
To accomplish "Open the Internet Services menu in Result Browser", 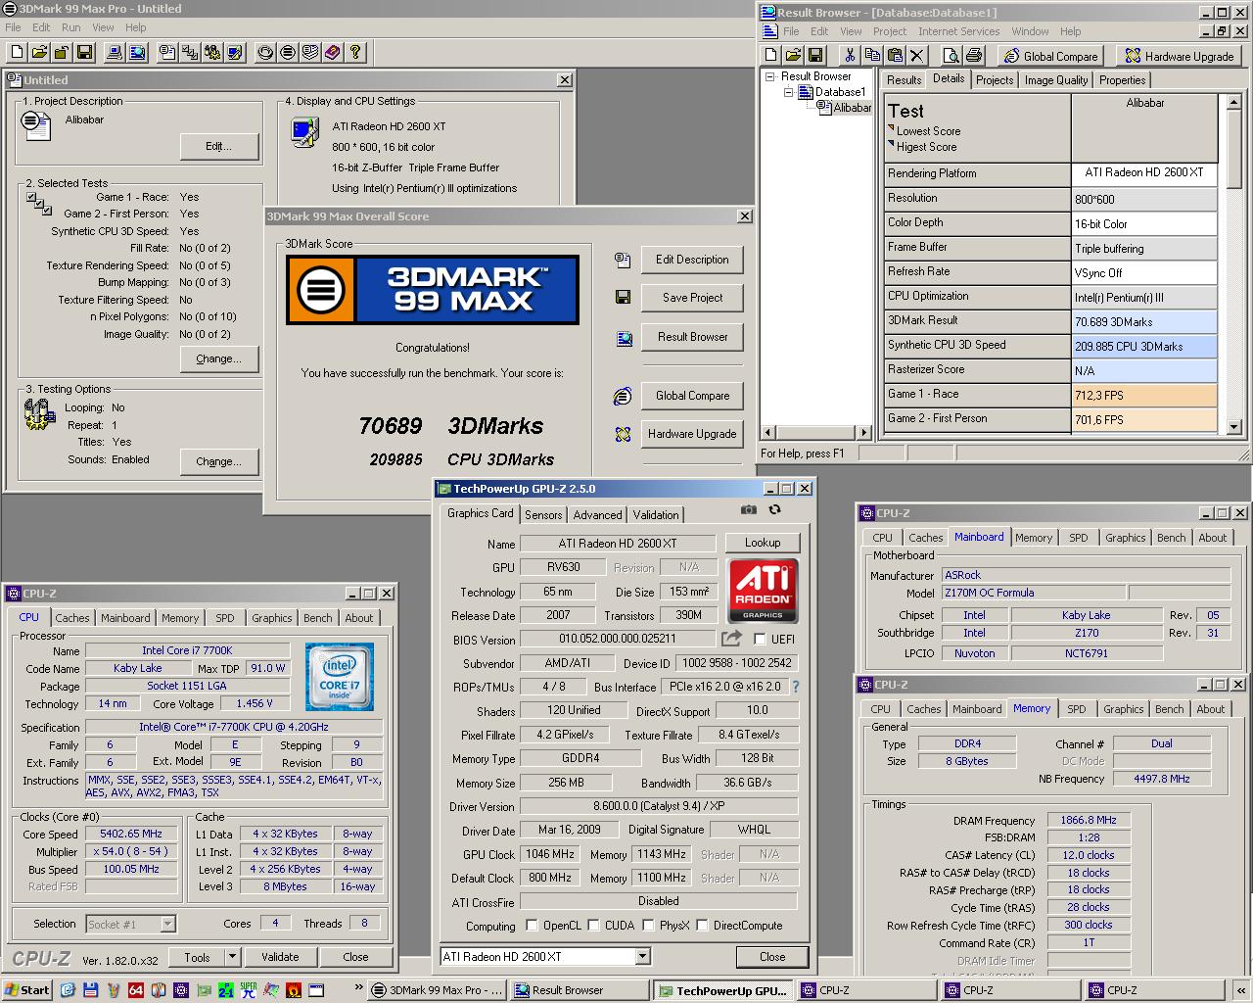I will click(958, 31).
